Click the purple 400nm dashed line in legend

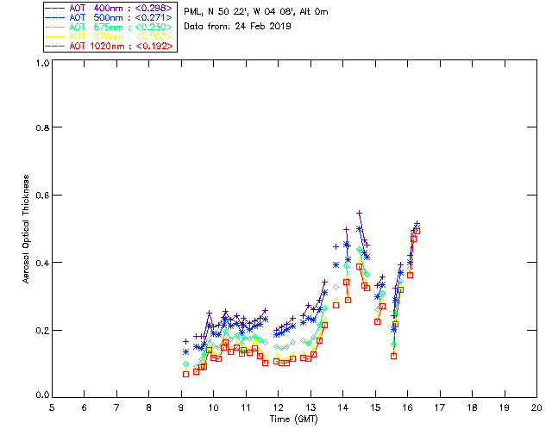(55, 8)
